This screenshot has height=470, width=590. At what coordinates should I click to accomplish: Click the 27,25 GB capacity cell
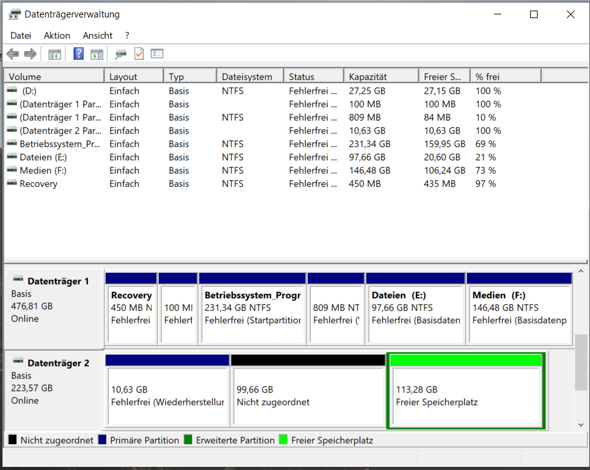367,91
